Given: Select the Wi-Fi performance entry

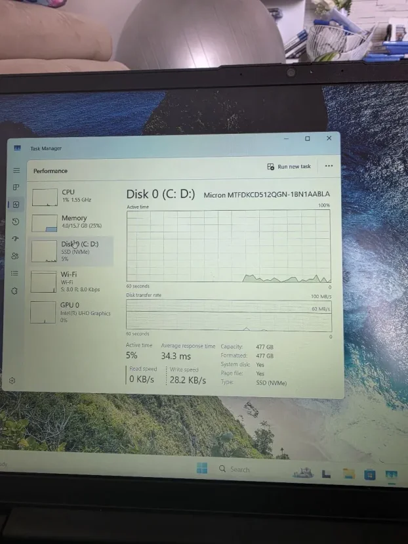Looking at the screenshot, I should (71, 282).
